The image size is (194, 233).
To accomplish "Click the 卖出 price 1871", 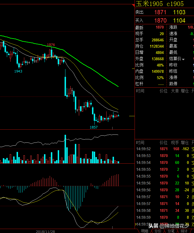I will pos(160,12).
